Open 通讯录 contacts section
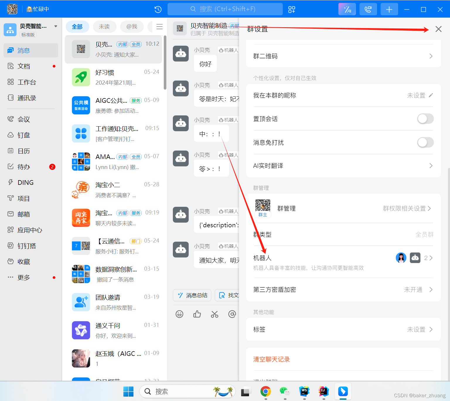The image size is (450, 401). coord(31,98)
